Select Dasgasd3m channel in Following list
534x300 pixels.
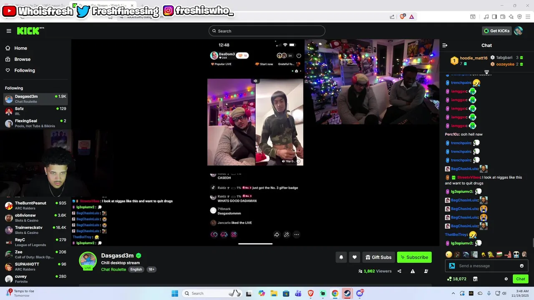35,99
